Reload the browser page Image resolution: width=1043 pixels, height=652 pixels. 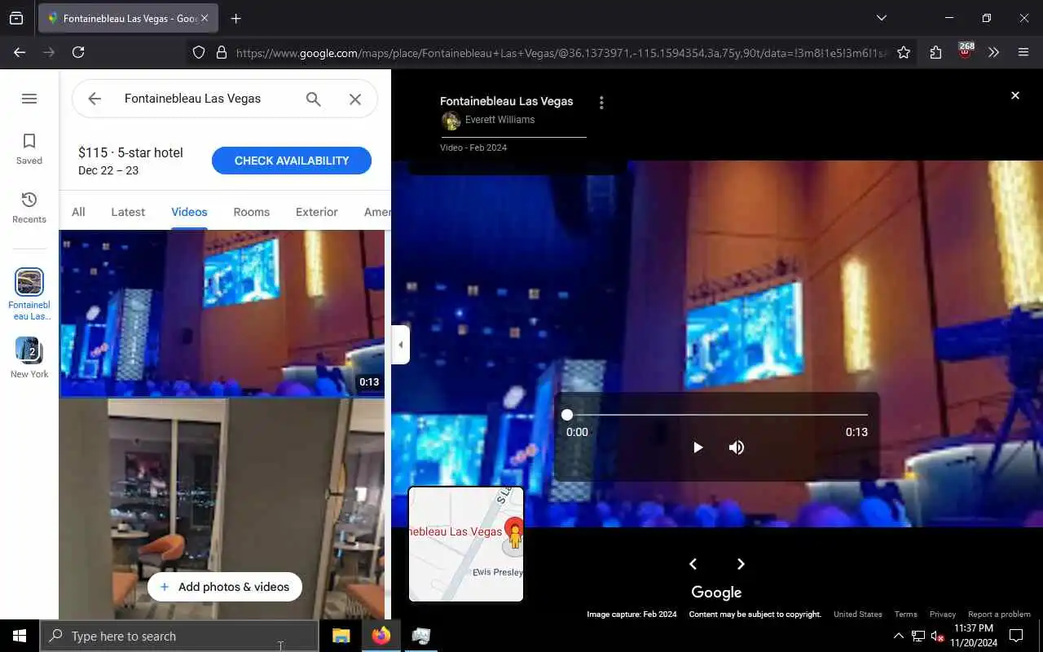pyautogui.click(x=78, y=52)
